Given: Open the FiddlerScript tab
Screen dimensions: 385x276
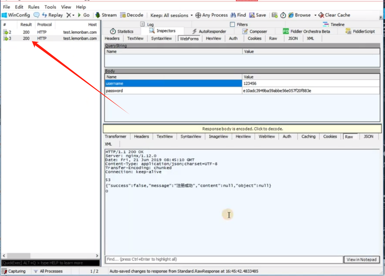Looking at the screenshot, I should pyautogui.click(x=360, y=31).
